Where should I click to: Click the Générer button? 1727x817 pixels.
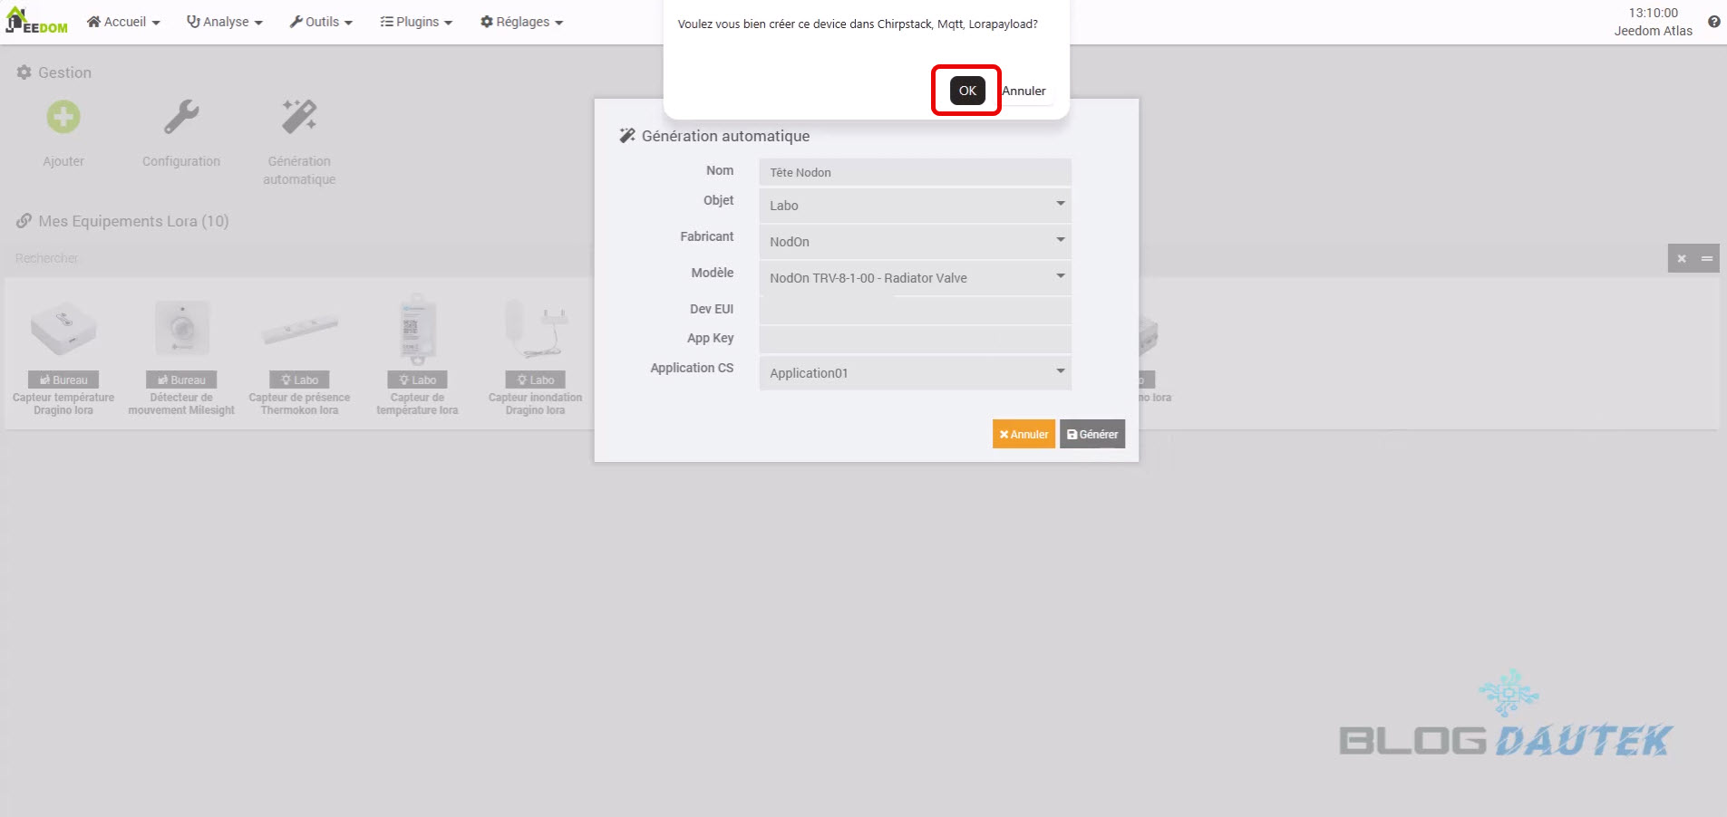point(1092,434)
